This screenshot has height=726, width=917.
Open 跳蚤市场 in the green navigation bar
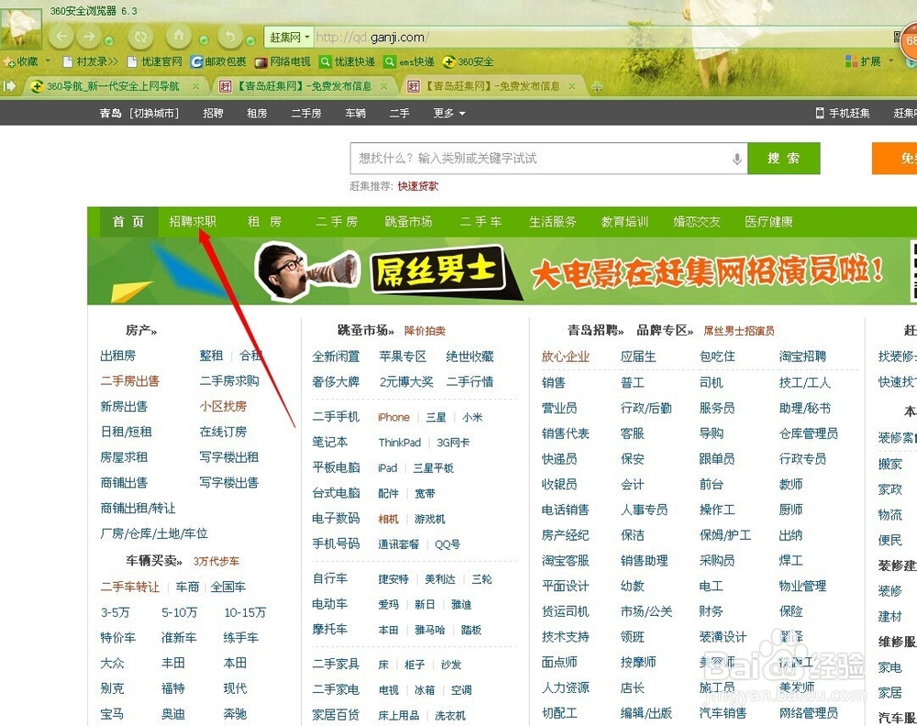[x=408, y=222]
